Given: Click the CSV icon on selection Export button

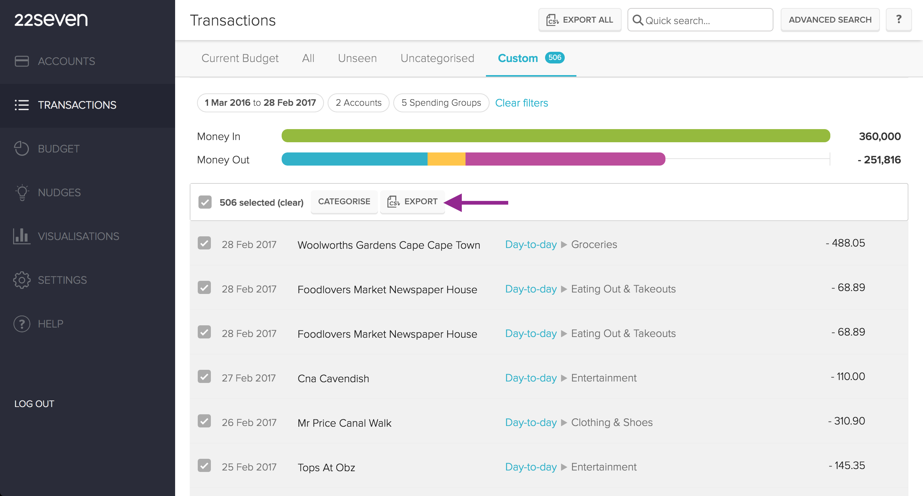Looking at the screenshot, I should click(393, 201).
